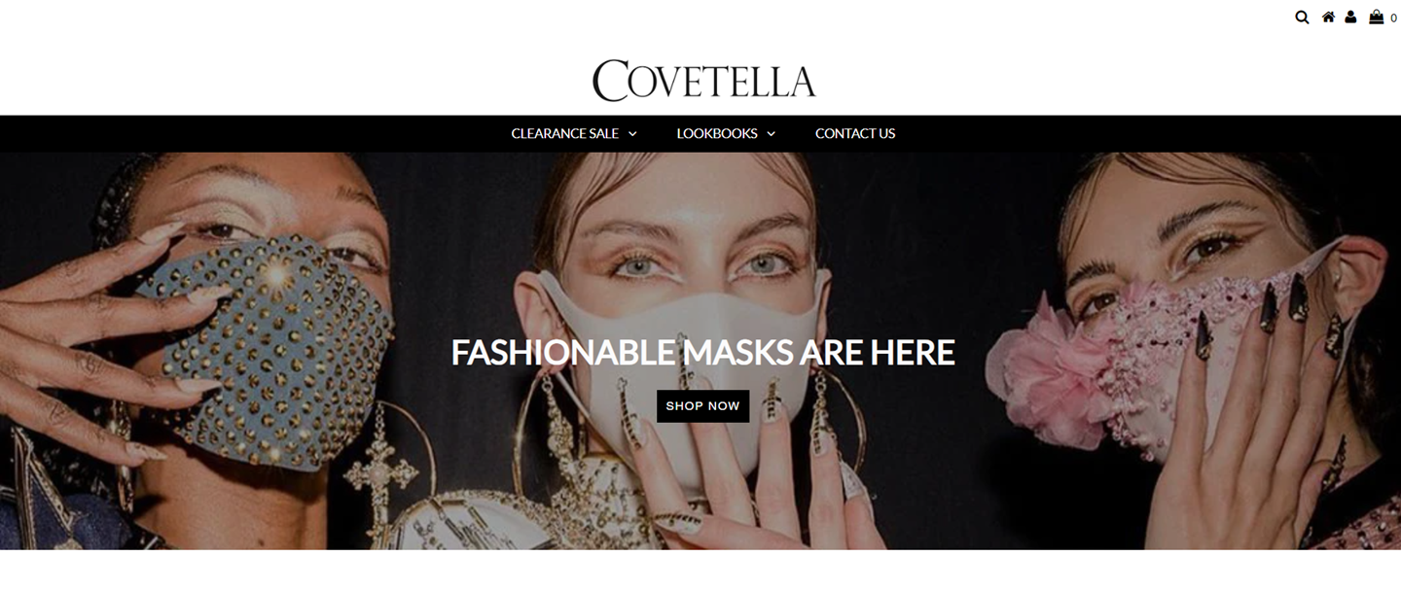Open the shopping bag cart icon

[1376, 17]
